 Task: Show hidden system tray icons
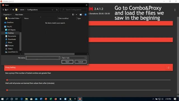pos(153,99)
